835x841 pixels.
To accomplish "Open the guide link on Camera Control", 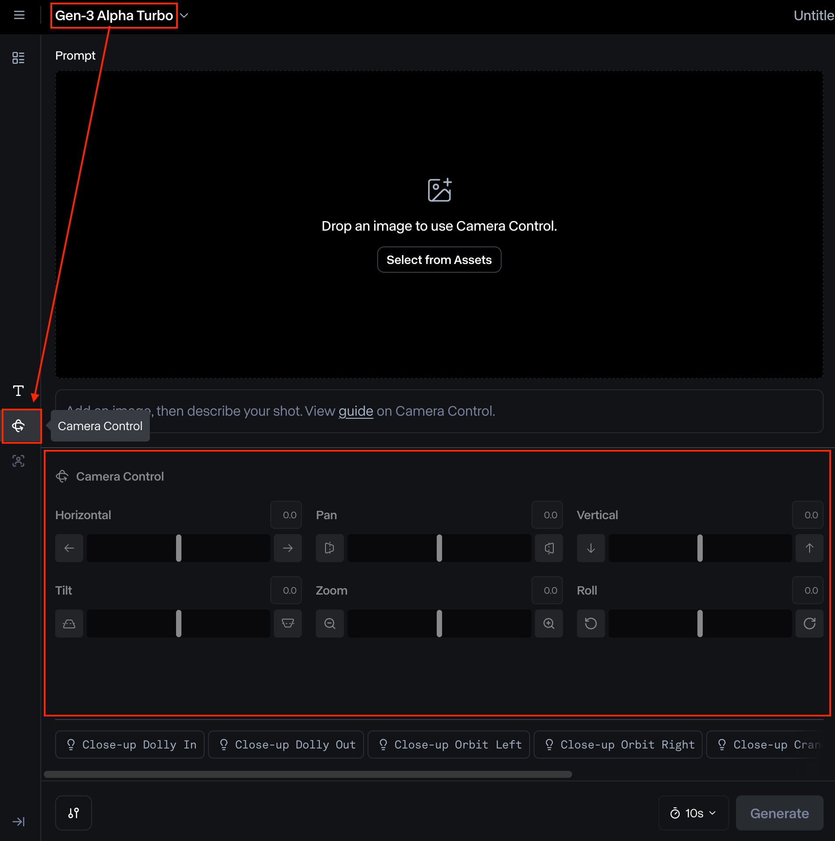I will click(x=356, y=411).
